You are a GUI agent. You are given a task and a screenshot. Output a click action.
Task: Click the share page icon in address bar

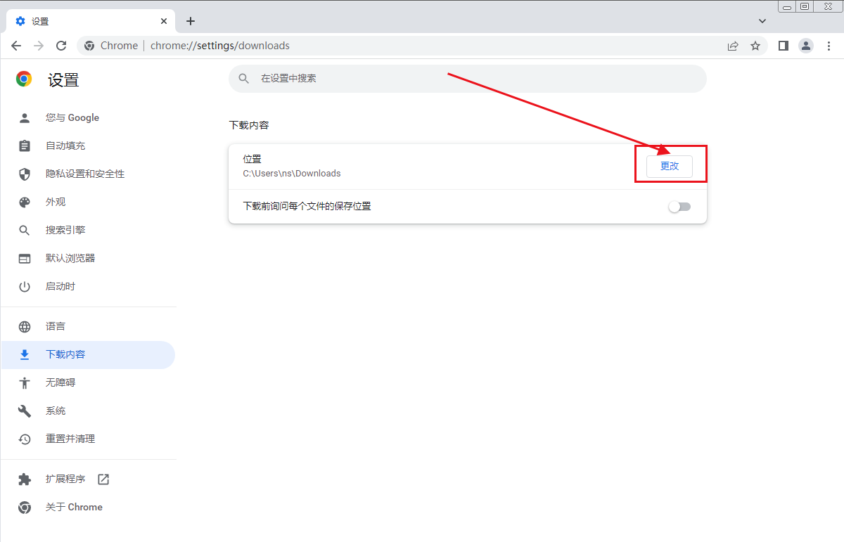[733, 46]
